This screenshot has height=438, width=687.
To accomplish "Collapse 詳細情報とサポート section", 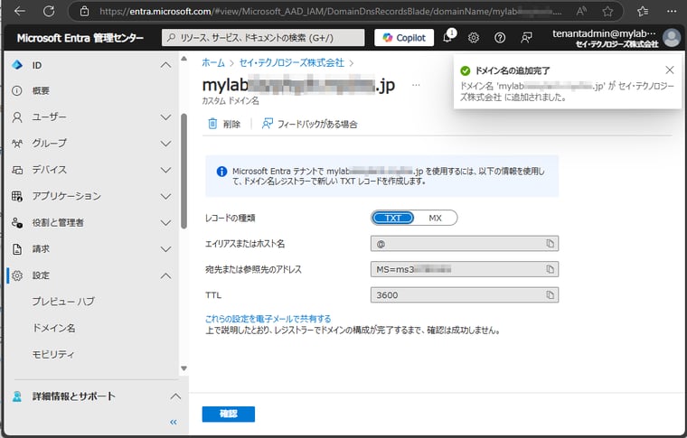I will point(175,396).
